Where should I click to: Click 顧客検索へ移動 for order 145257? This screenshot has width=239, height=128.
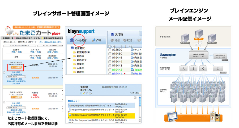pyautogui.click(x=16, y=79)
